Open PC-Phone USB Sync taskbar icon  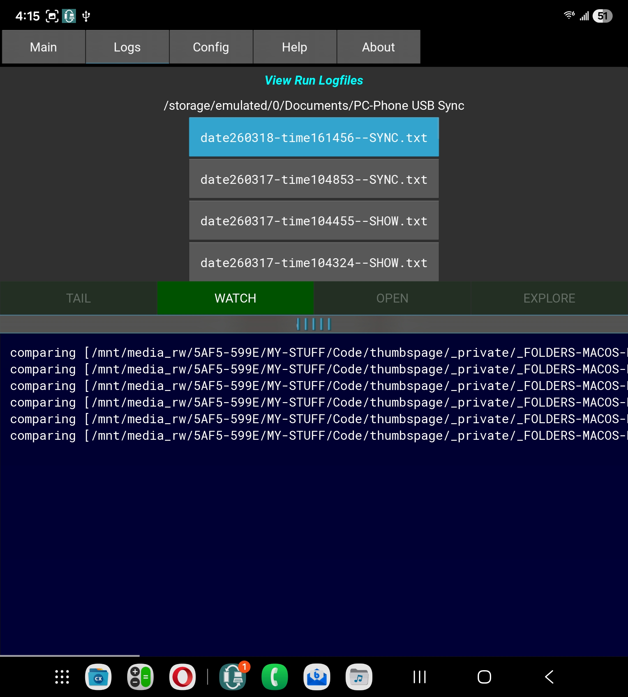(233, 677)
